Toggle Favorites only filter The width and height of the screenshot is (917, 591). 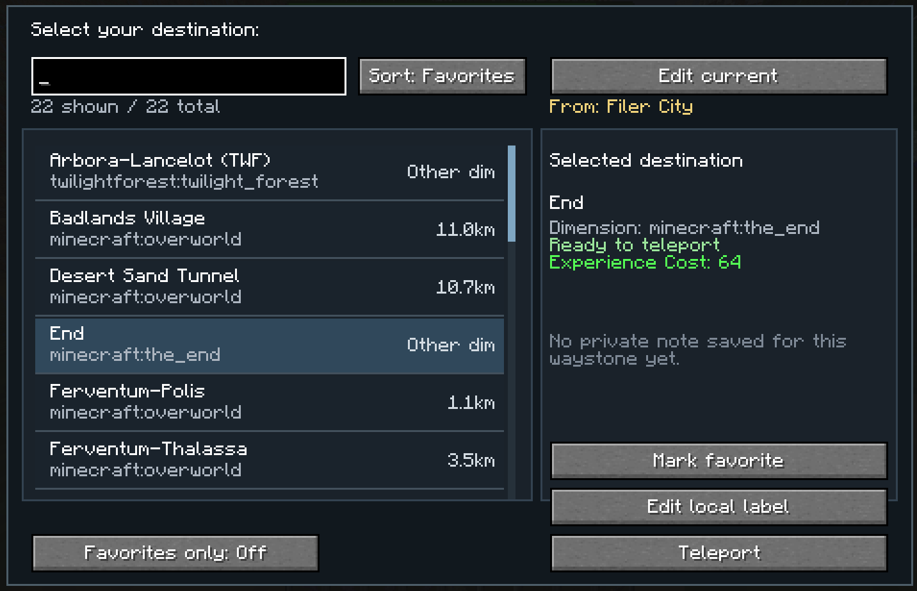click(x=175, y=553)
